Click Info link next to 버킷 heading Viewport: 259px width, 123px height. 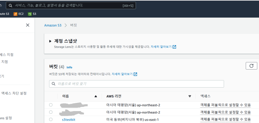pyautogui.click(x=70, y=67)
